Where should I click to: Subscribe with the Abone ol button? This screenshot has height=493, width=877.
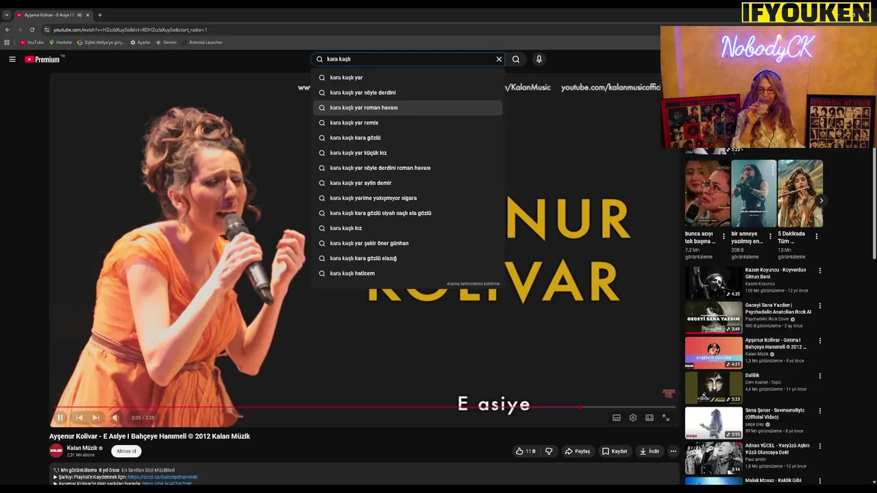pyautogui.click(x=126, y=451)
